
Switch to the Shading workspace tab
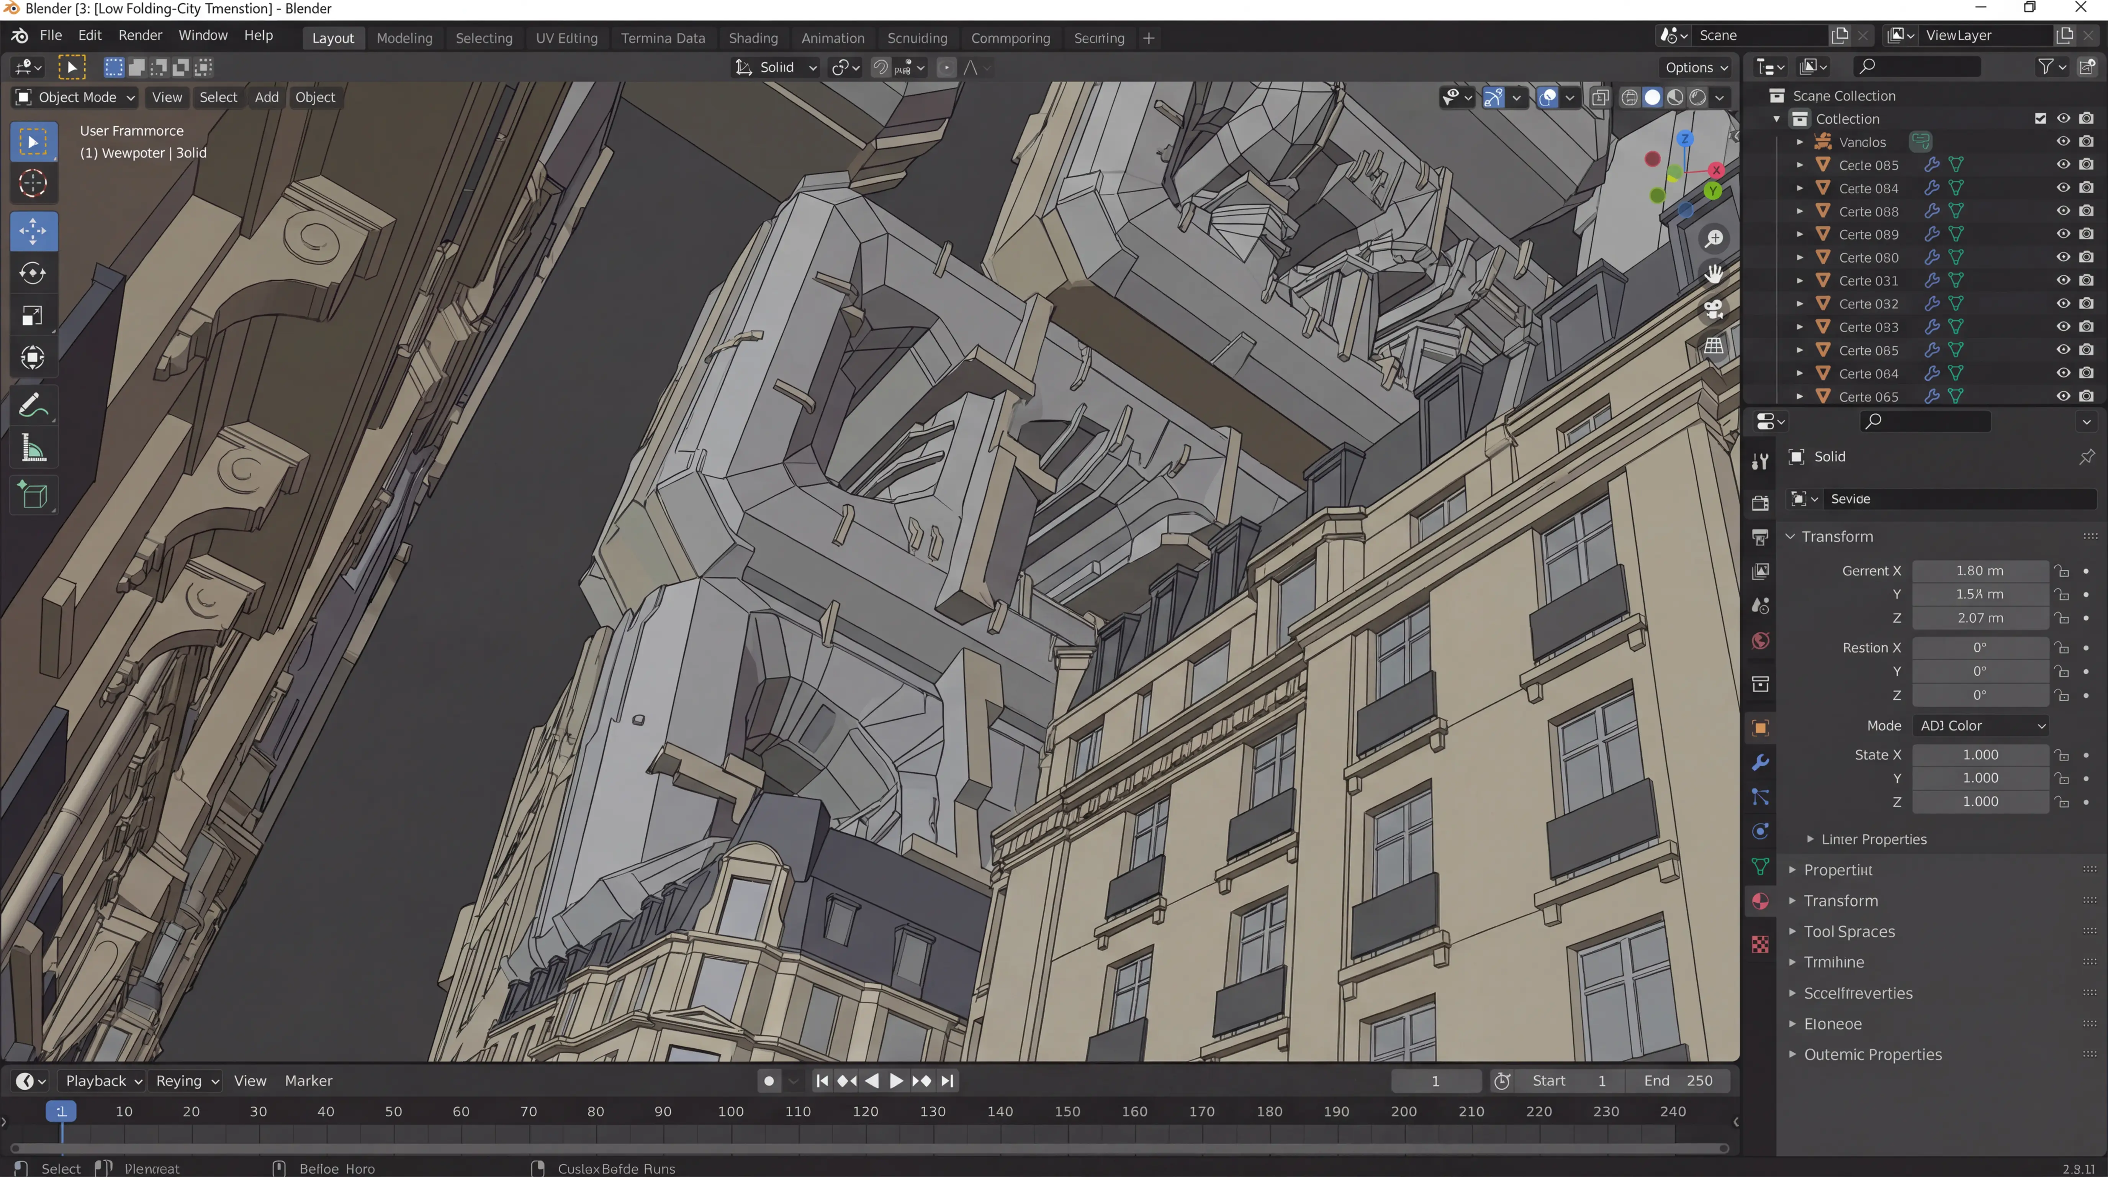753,38
